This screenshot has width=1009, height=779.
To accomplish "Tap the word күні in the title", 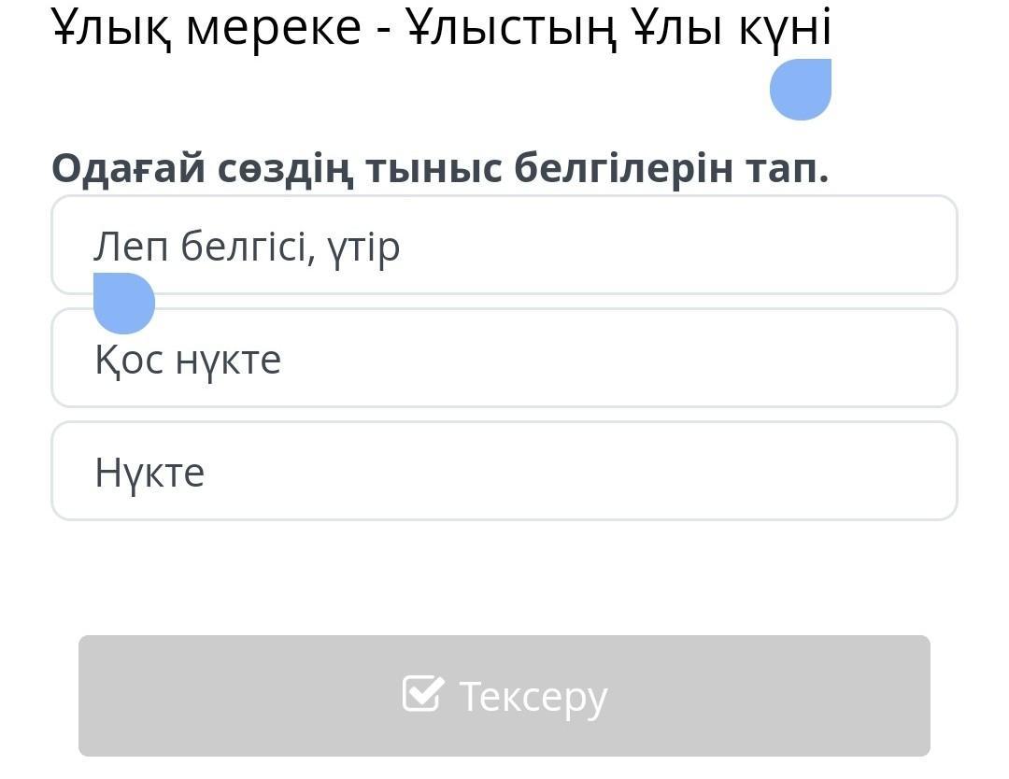I will (785, 28).
